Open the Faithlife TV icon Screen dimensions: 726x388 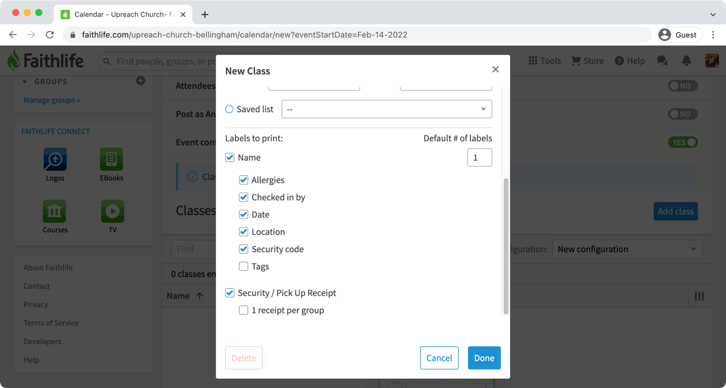pos(112,212)
